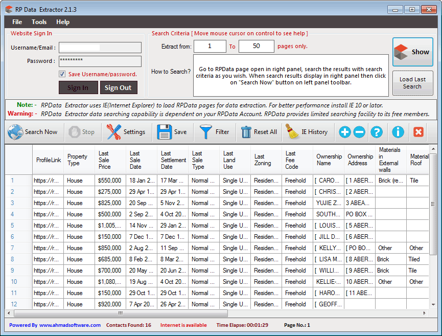Click the blue plus icon
This screenshot has height=336, width=442.
click(345, 132)
